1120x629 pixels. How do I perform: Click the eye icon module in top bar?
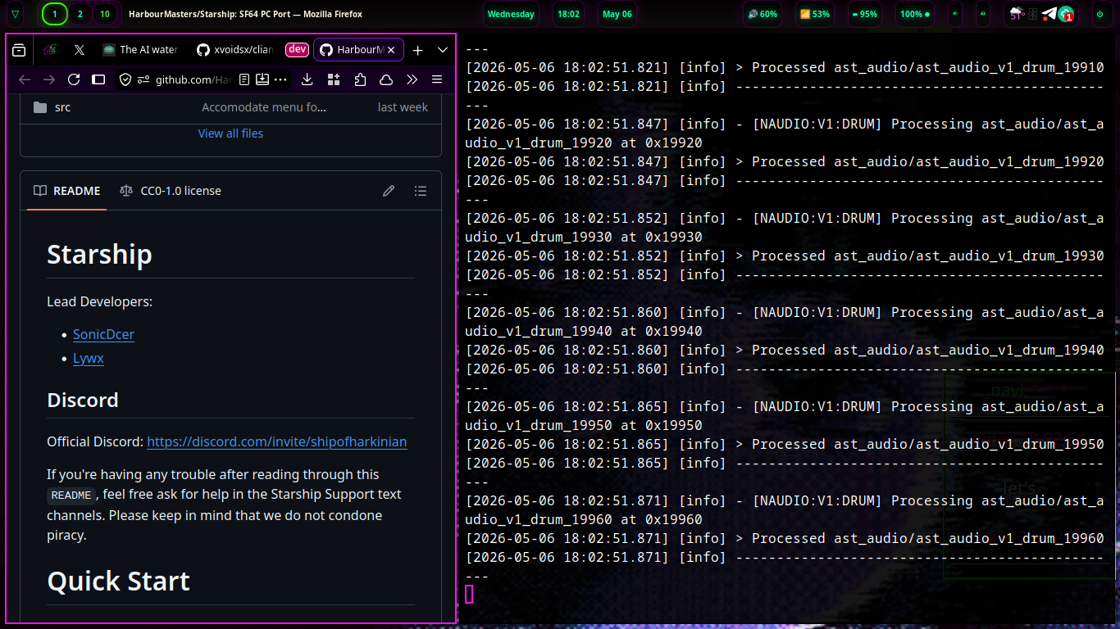955,14
